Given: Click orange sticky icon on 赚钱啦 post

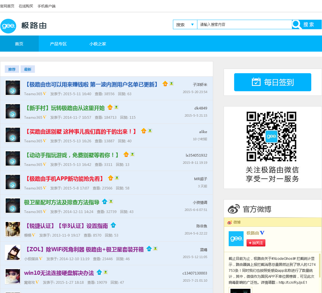Looking at the screenshot, I should click(x=165, y=84).
